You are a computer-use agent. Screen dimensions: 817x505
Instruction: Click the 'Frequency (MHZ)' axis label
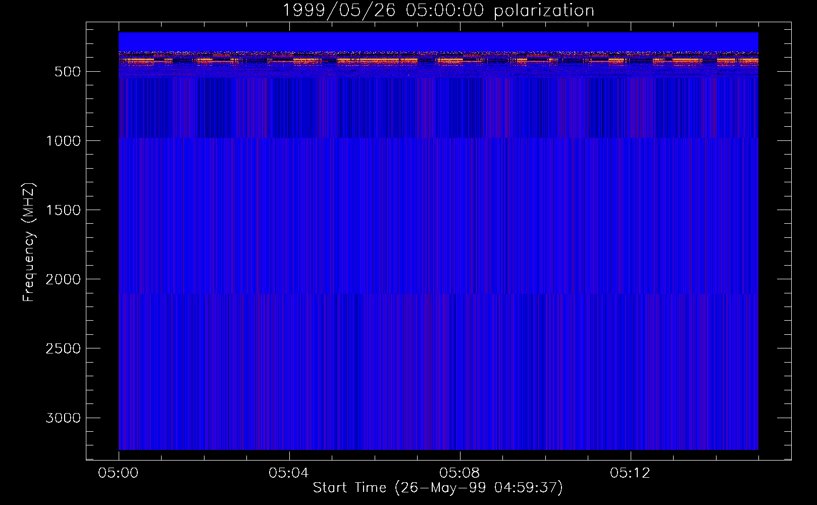[x=29, y=242]
